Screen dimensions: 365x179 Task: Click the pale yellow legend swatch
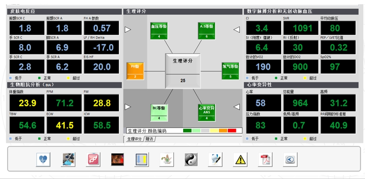tap(214, 131)
